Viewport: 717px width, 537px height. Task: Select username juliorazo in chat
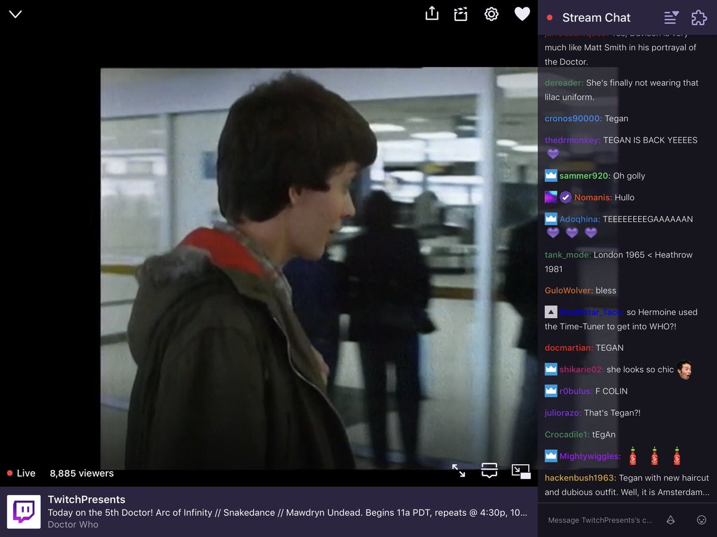pyautogui.click(x=563, y=413)
